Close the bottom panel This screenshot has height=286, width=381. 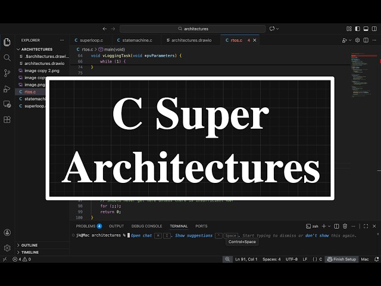[x=374, y=226]
